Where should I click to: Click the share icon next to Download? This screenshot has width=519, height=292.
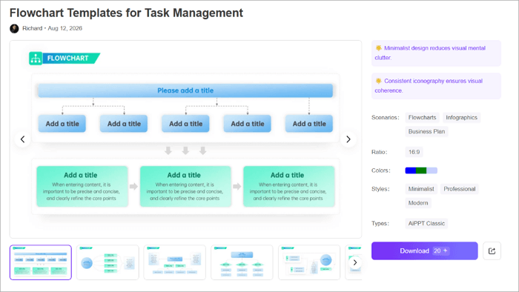(x=492, y=251)
